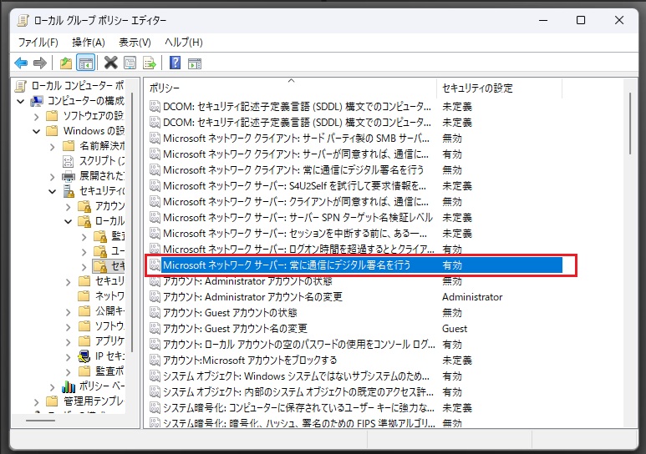The image size is (646, 454).
Task: Click the Up One Level folder icon
Action: tap(66, 63)
